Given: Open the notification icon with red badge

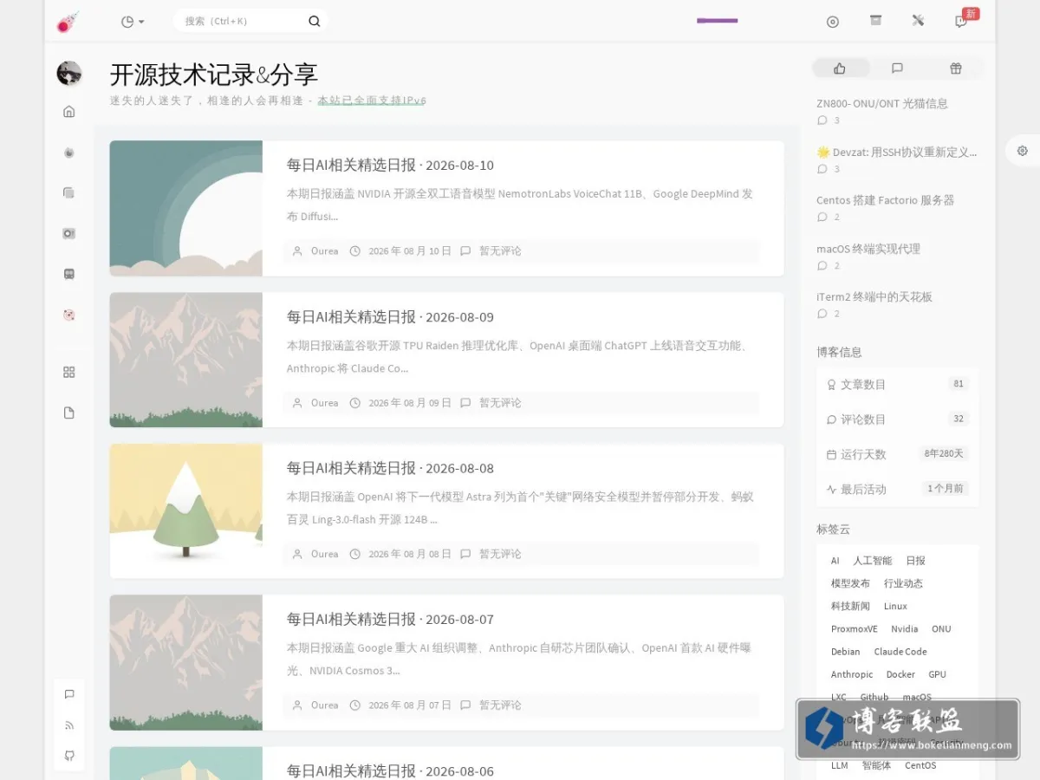Looking at the screenshot, I should [x=961, y=21].
